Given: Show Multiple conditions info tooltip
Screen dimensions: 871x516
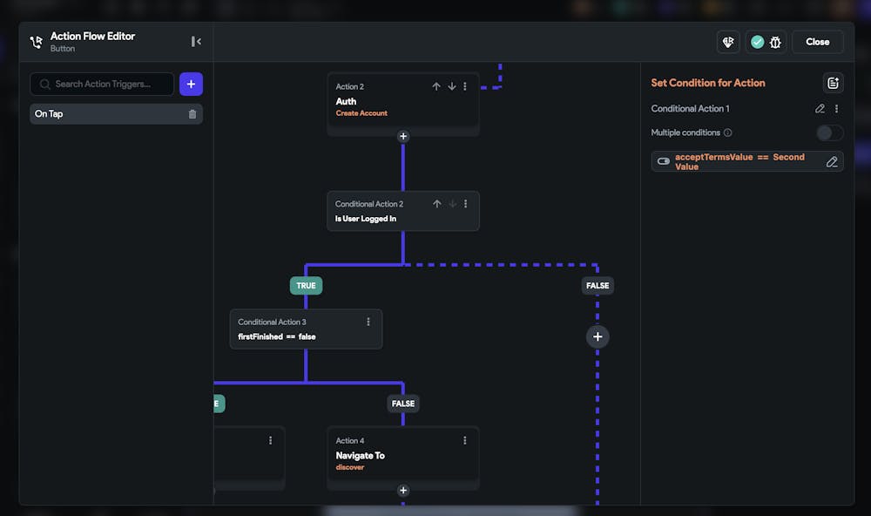Looking at the screenshot, I should 727,132.
